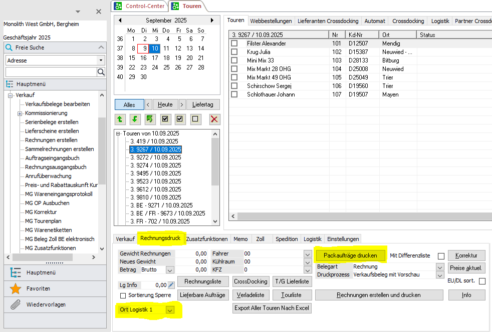Toggle the Sortierung Sperre checkbox
492x332 pixels.
tap(123, 295)
